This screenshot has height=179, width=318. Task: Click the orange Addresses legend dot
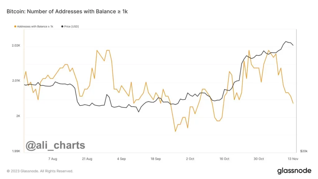pos(15,26)
